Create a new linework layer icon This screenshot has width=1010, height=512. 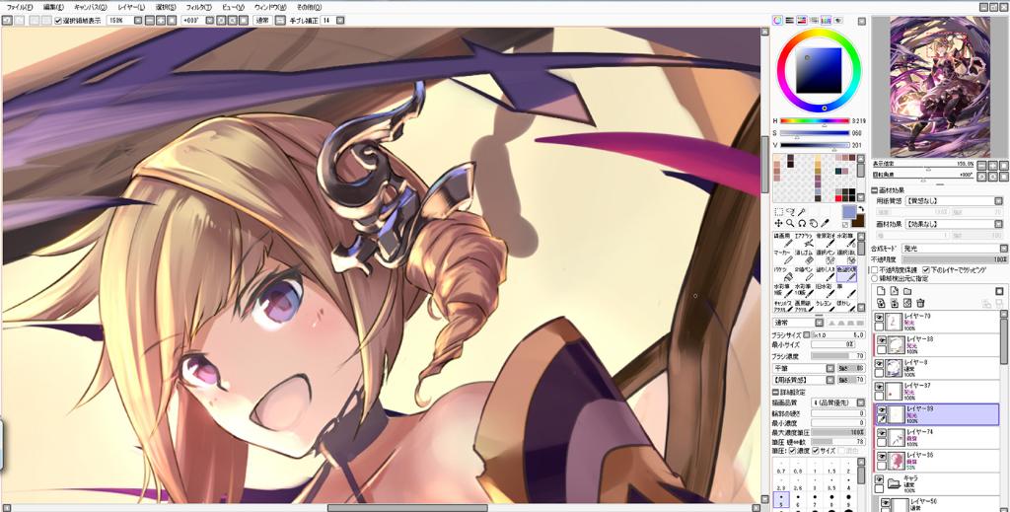(894, 291)
